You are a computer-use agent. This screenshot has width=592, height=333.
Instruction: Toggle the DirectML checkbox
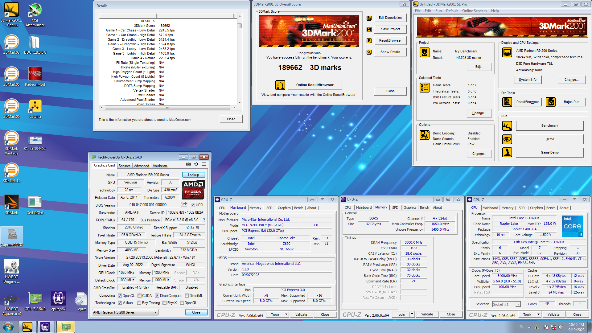click(x=187, y=296)
